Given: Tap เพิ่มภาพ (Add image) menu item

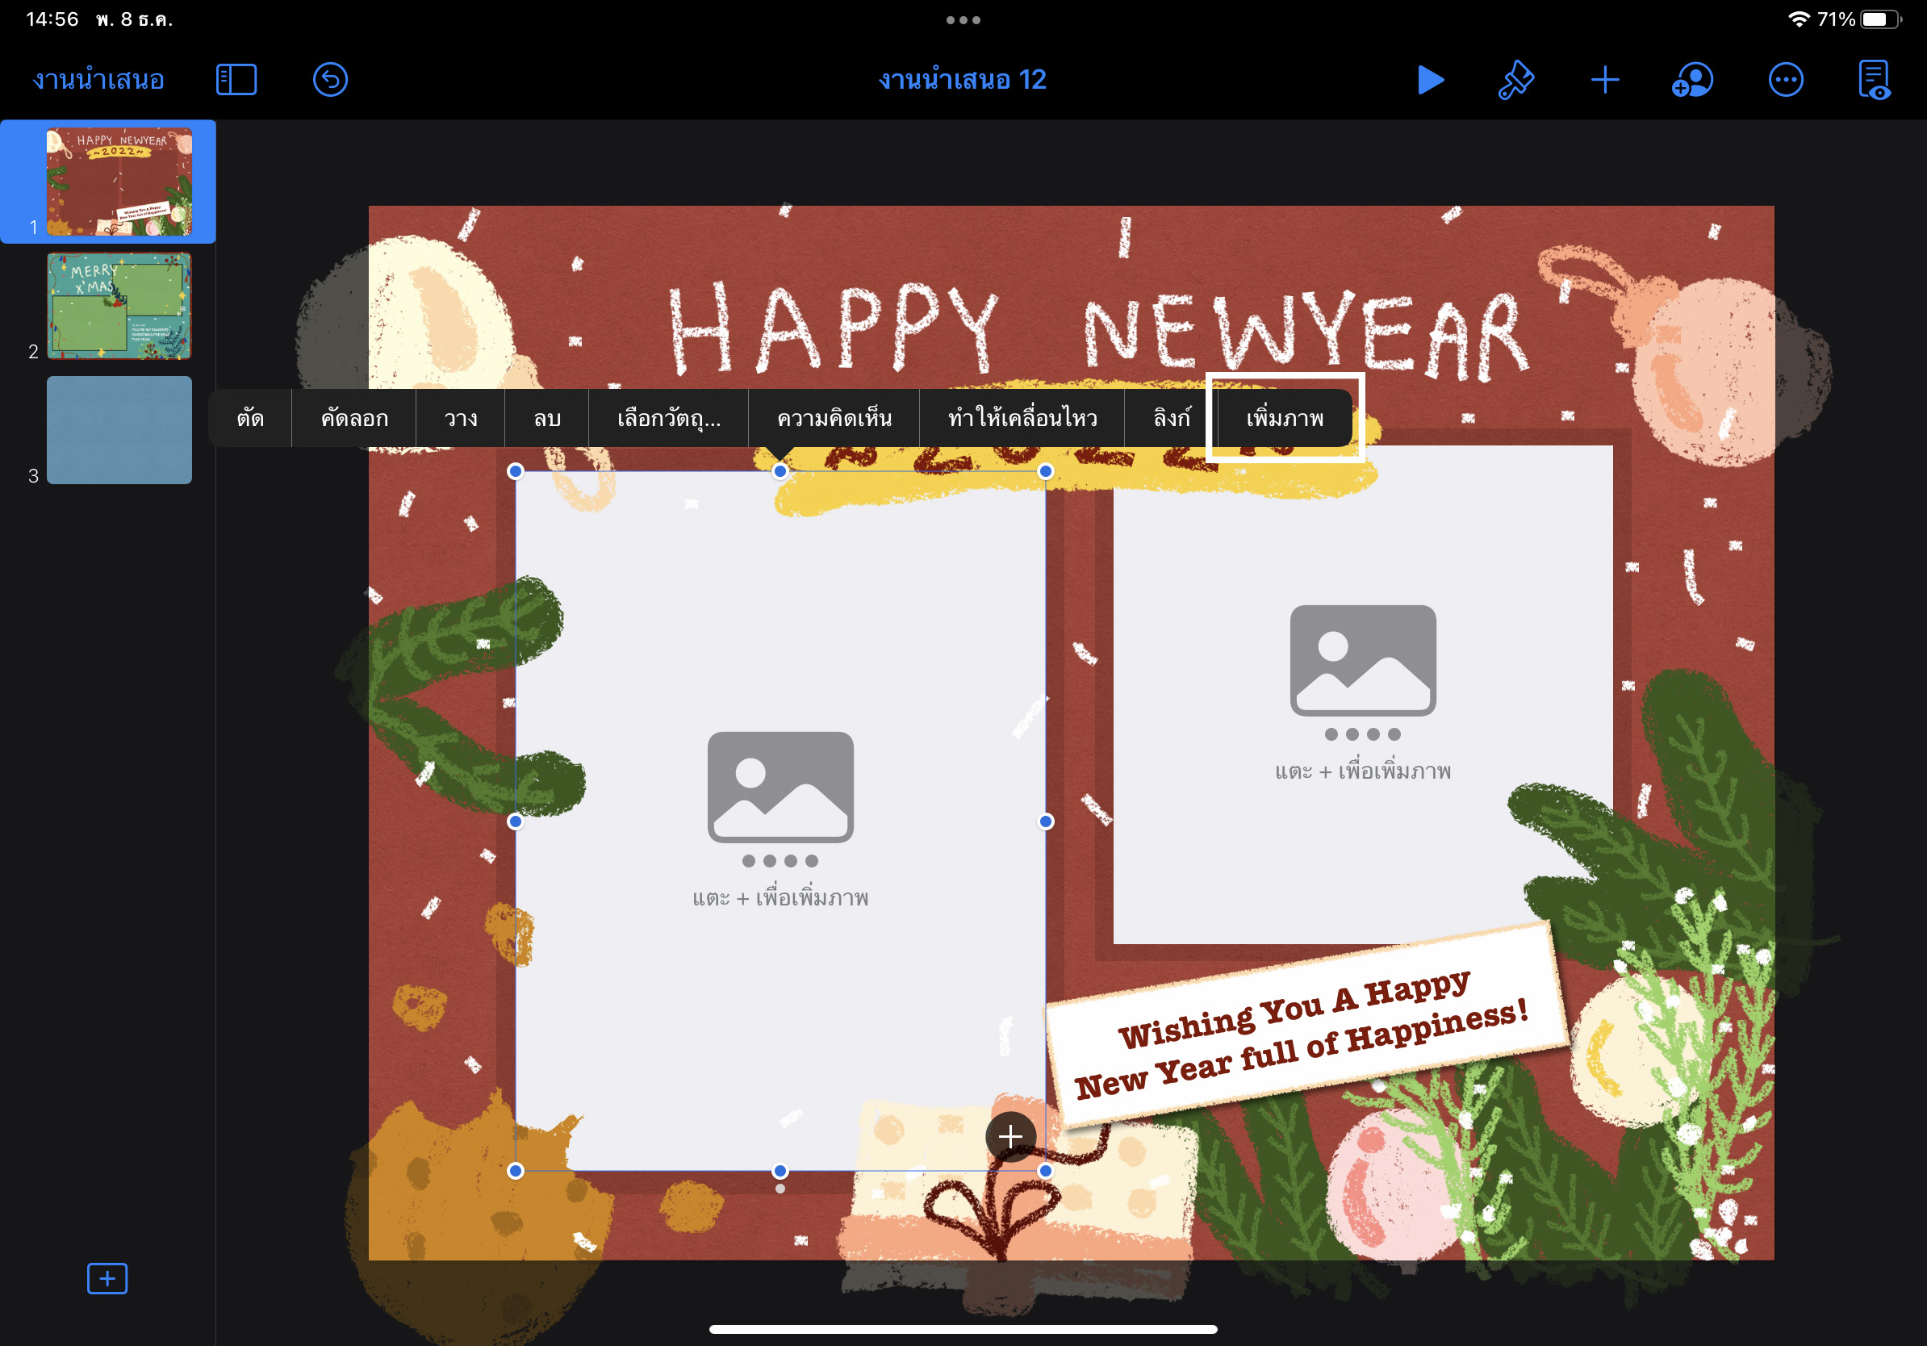Looking at the screenshot, I should pos(1284,418).
